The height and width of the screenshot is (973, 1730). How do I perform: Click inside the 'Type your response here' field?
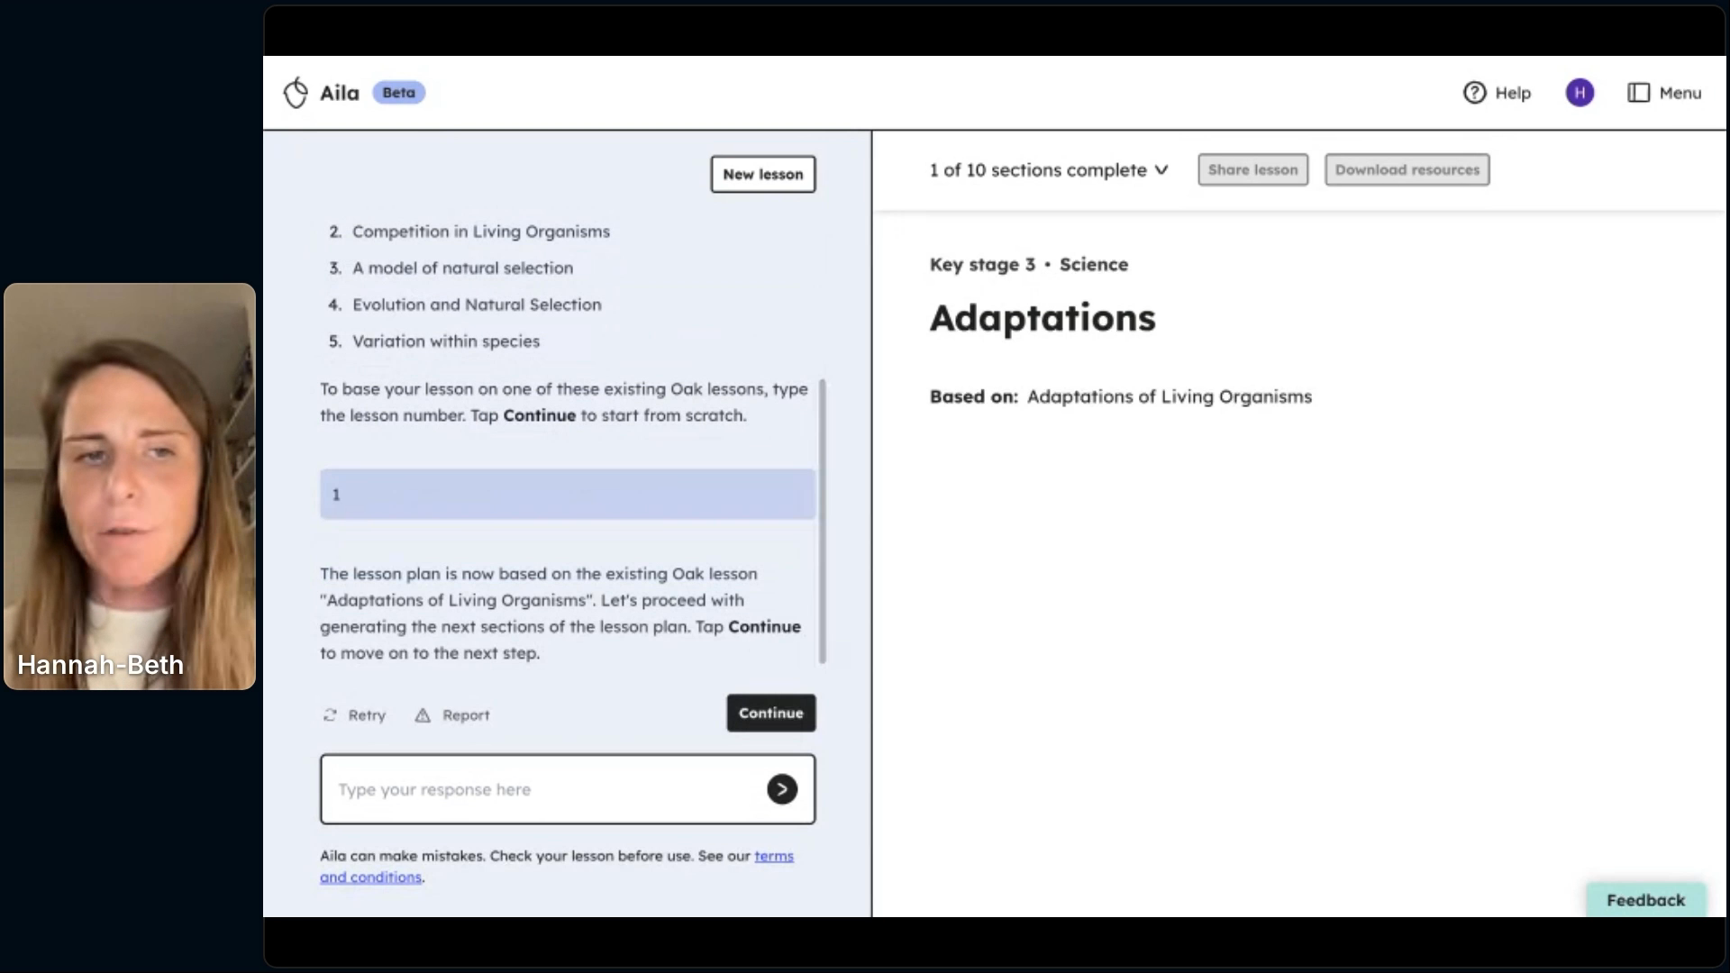[x=541, y=788]
